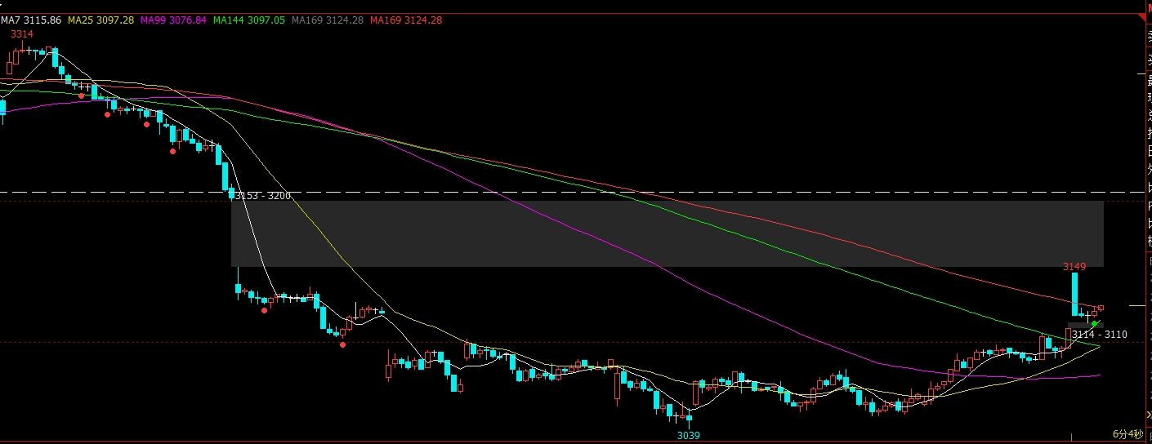This screenshot has width=1152, height=444.
Task: Click the 3149 peak price label
Action: 1074,266
